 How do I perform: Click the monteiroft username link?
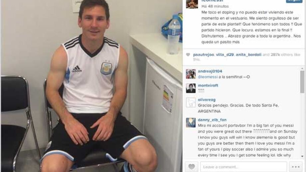[x=208, y=86]
